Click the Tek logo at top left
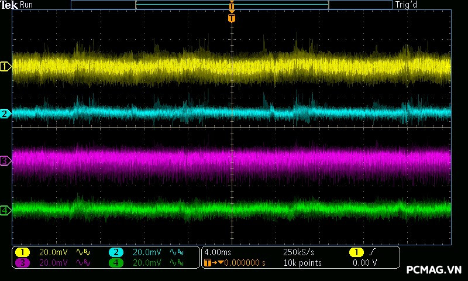 (9, 5)
